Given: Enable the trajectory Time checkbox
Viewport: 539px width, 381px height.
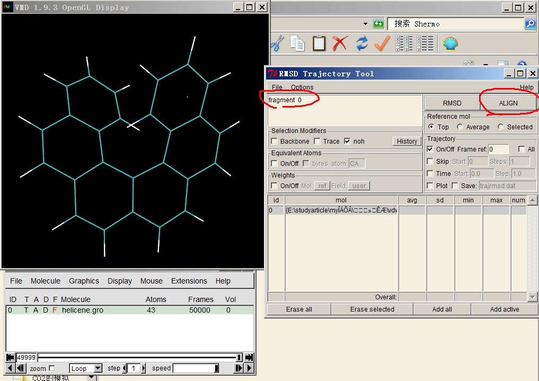Looking at the screenshot, I should 430,173.
